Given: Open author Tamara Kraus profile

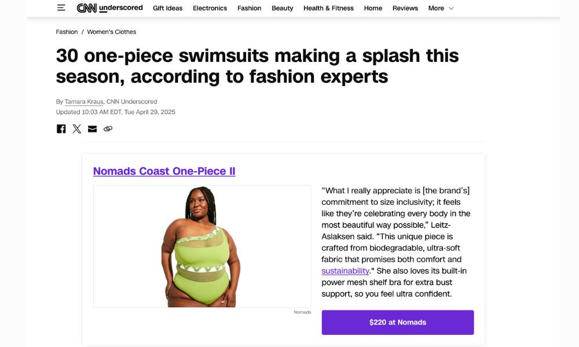Looking at the screenshot, I should click(x=84, y=102).
